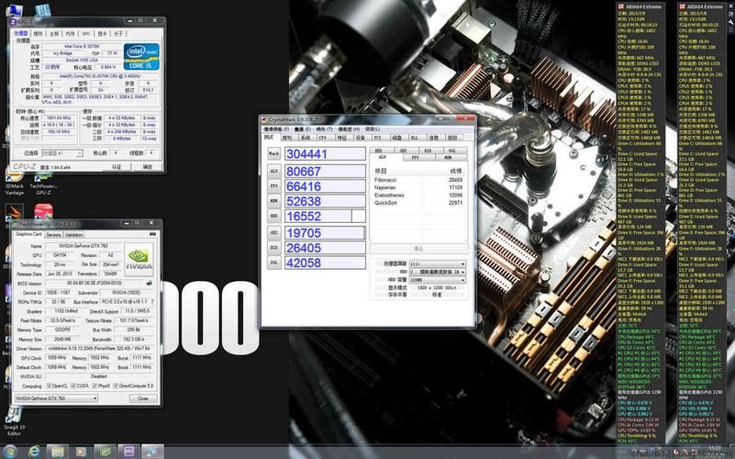
Task: Click the CPU-Z title bar Z icon
Action: point(14,21)
